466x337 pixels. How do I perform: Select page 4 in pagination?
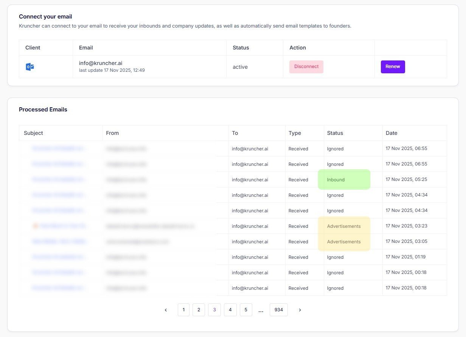(x=230, y=309)
